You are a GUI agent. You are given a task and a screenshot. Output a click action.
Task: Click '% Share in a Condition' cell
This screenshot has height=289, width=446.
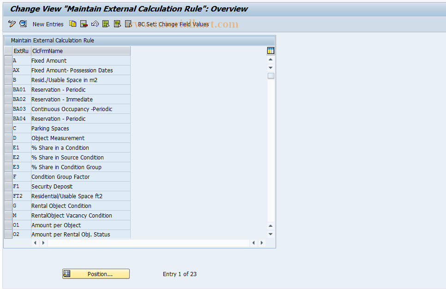[80, 147]
